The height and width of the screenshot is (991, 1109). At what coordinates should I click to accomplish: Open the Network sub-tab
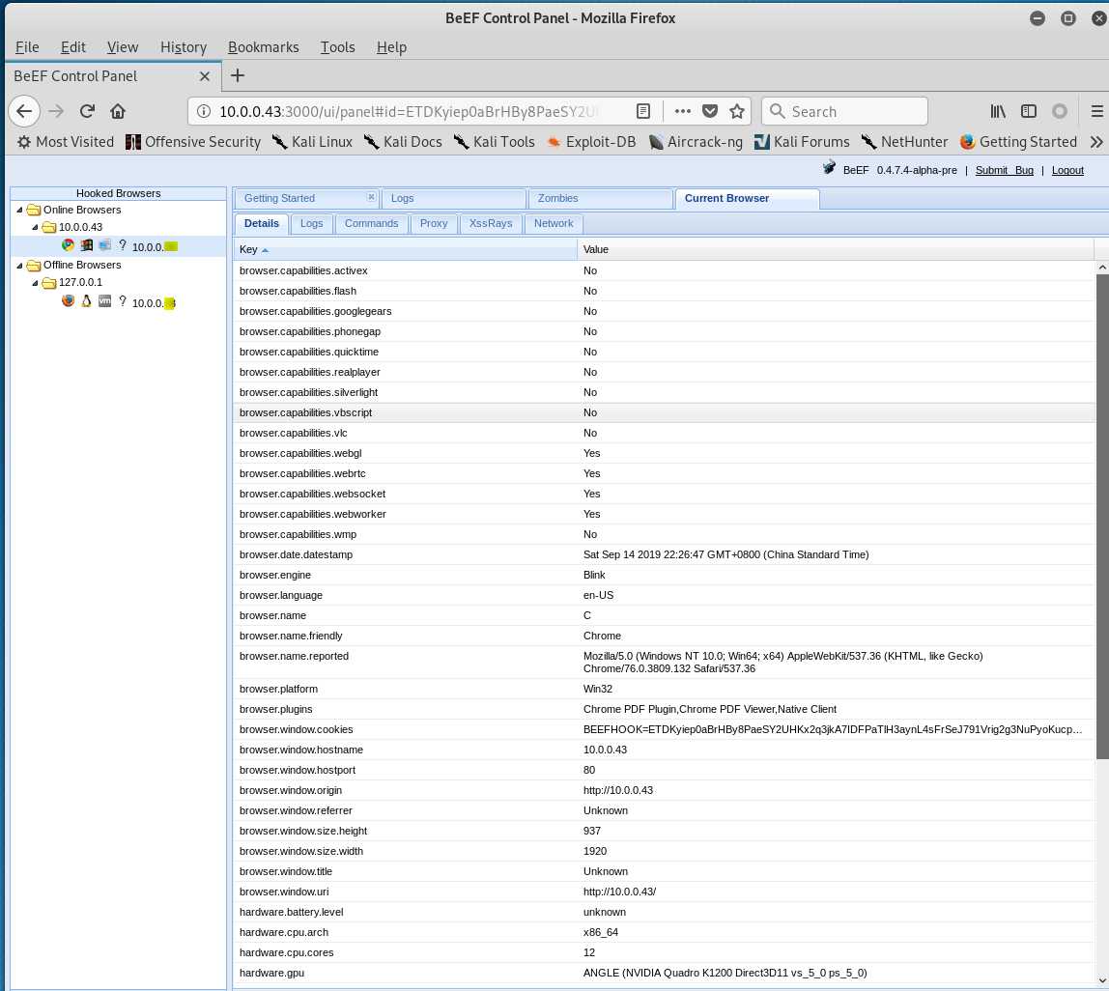(554, 223)
